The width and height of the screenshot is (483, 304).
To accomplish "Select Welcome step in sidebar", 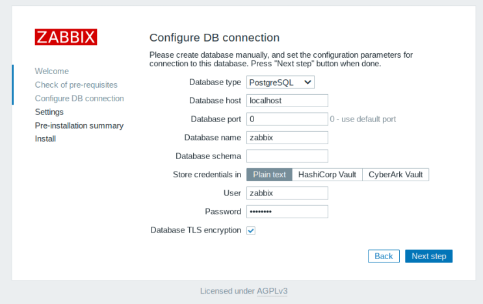I will tap(52, 71).
